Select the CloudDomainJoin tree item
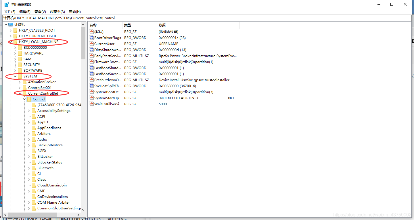 point(52,185)
